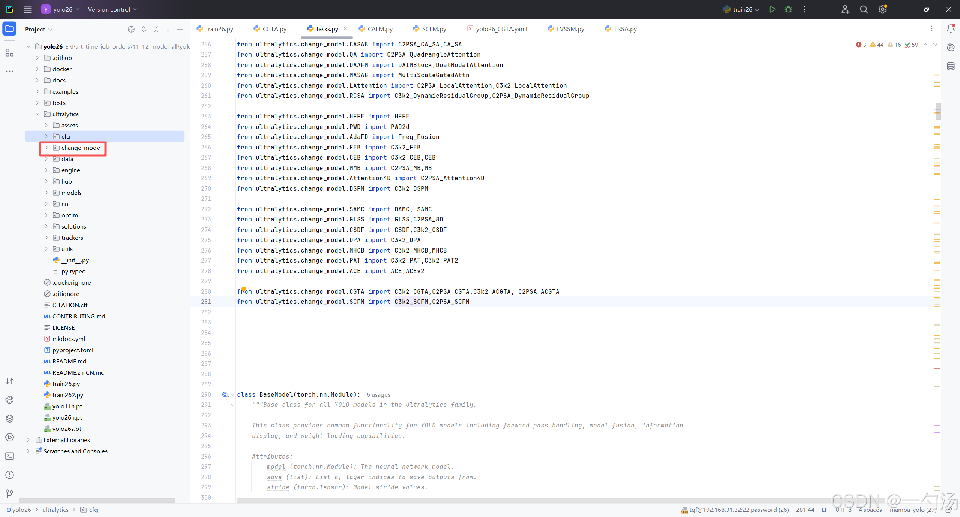Open the Git tool window
Screen dimensions: 960x517
(x=9, y=493)
